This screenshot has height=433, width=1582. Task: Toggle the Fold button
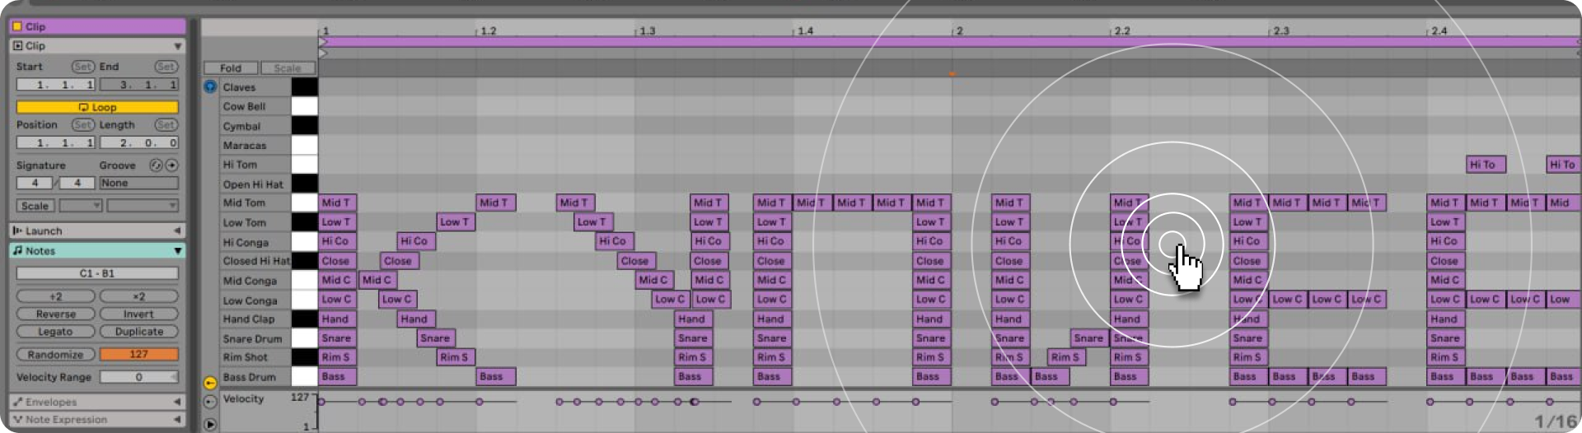231,68
